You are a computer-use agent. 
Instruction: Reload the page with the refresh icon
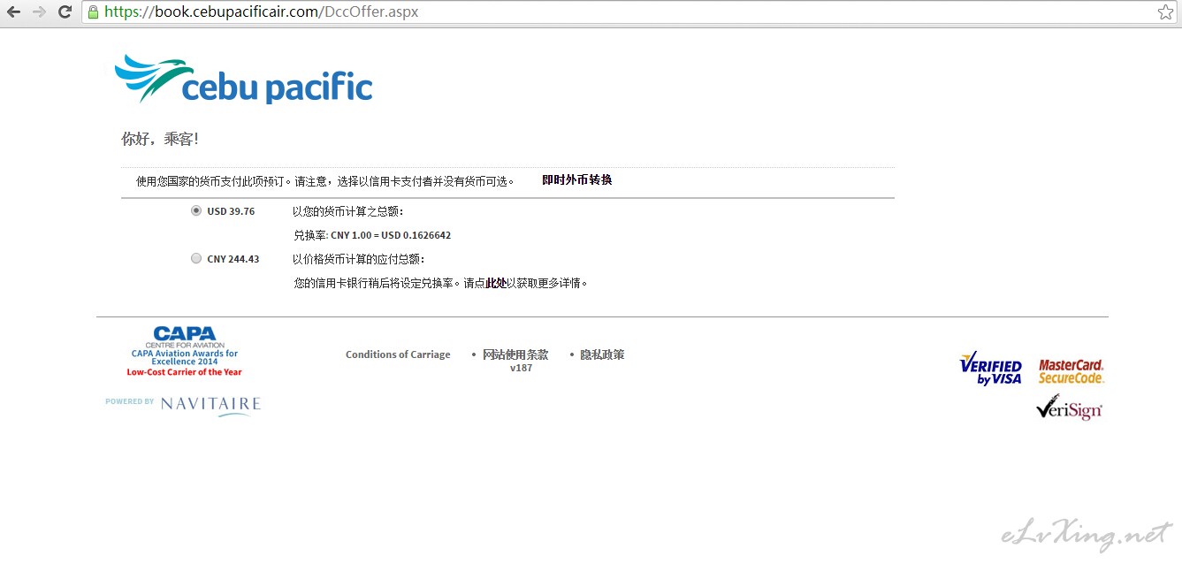tap(65, 12)
